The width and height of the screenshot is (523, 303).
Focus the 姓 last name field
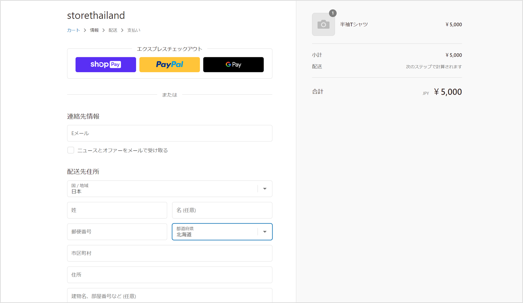(117, 210)
